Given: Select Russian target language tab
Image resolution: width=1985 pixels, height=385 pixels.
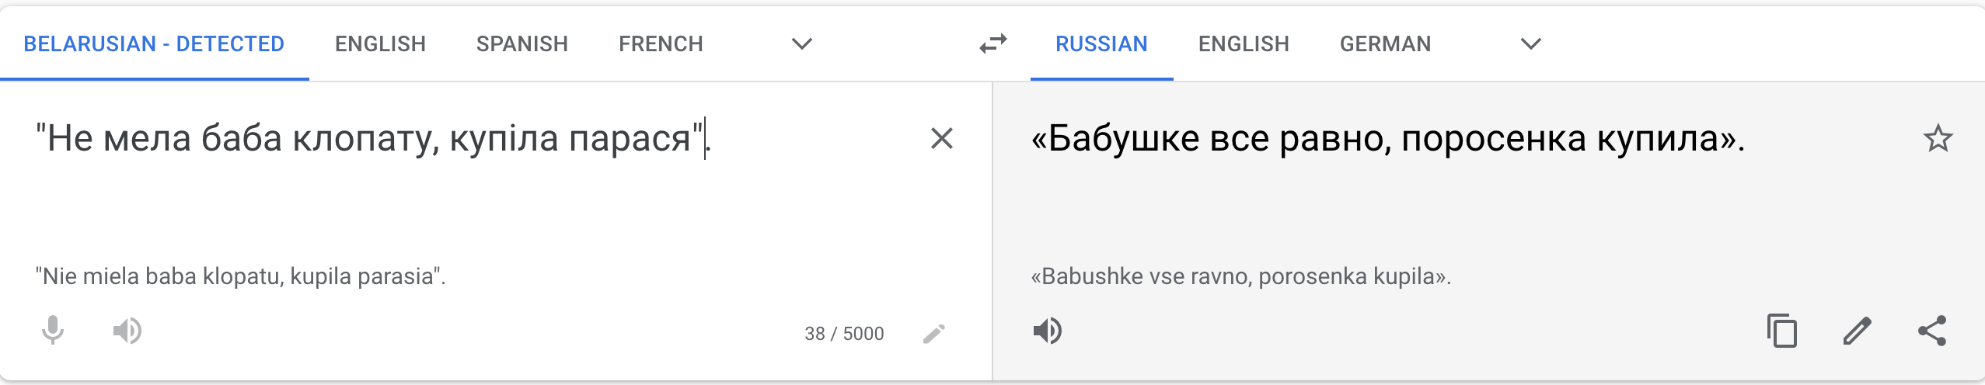Looking at the screenshot, I should tap(1101, 43).
